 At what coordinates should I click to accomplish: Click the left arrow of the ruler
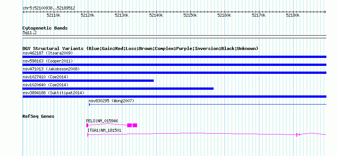coord(23,12)
